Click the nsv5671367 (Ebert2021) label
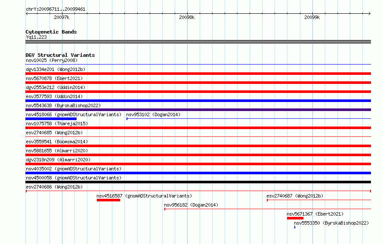 315,214
